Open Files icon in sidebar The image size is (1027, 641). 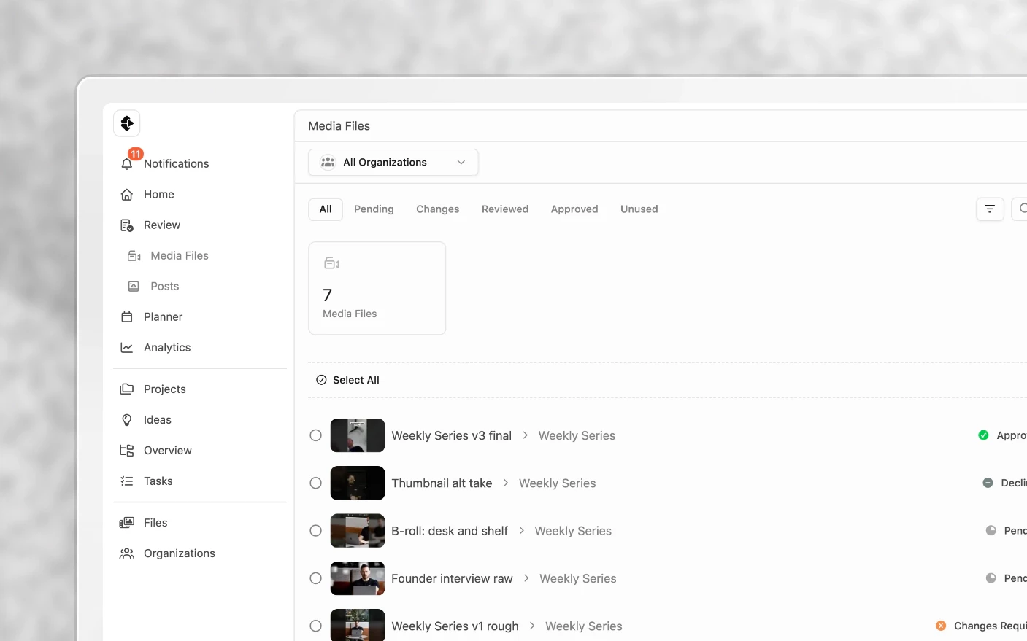point(127,523)
